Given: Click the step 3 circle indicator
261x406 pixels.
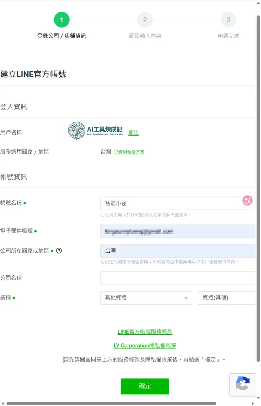Looking at the screenshot, I should pos(229,20).
